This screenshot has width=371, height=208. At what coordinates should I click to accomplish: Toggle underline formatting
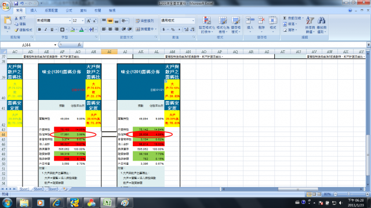click(x=52, y=29)
